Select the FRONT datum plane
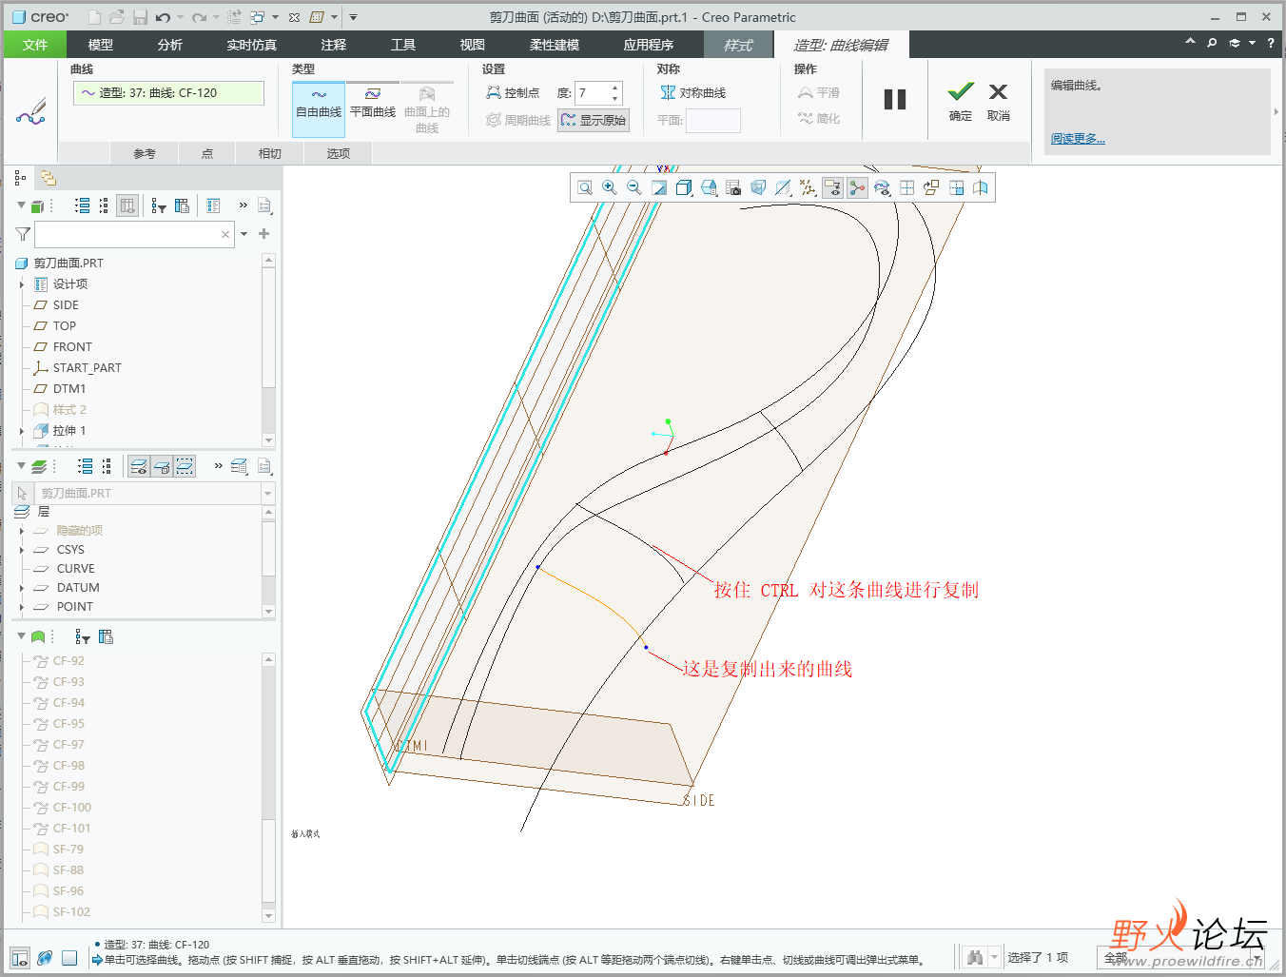 click(x=63, y=347)
